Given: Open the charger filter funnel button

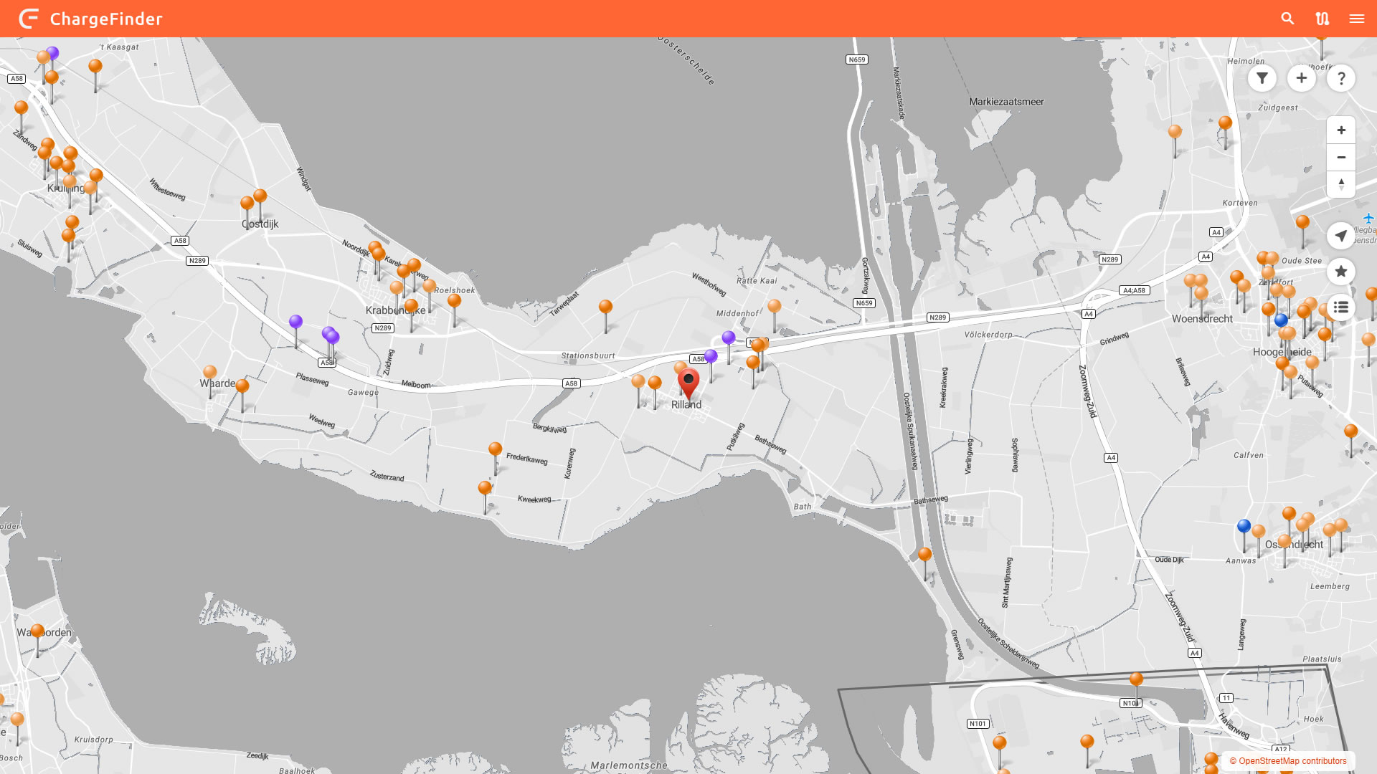Looking at the screenshot, I should 1262,78.
